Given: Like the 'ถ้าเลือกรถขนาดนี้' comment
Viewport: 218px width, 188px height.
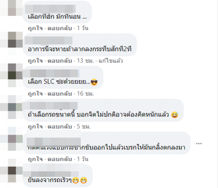Looking at the screenshot, I should (x=35, y=127).
